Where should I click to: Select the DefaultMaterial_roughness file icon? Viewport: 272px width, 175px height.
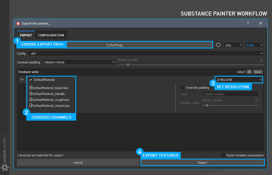point(31,99)
